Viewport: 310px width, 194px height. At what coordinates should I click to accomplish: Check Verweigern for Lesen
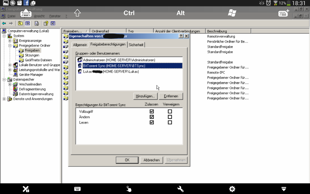click(x=170, y=122)
